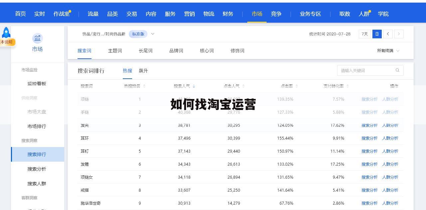Select the 日 daily view toggle
The width and height of the screenshot is (426, 210).
[377, 34]
